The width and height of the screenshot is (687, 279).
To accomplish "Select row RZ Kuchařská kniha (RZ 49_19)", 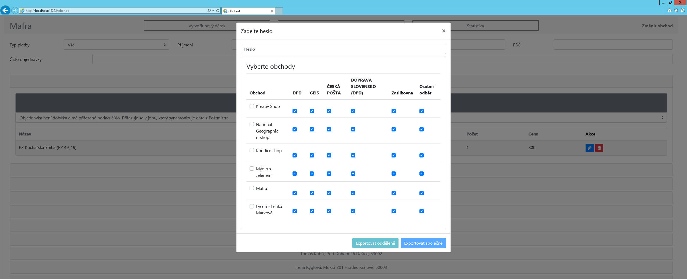I will pyautogui.click(x=341, y=148).
